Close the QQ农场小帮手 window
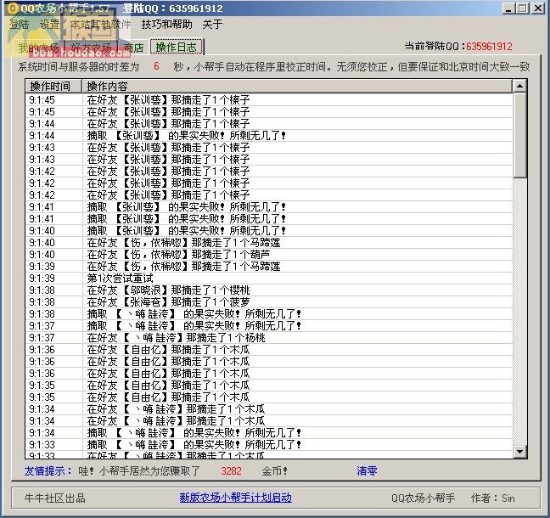Viewport: 550px width, 518px height. click(x=538, y=8)
